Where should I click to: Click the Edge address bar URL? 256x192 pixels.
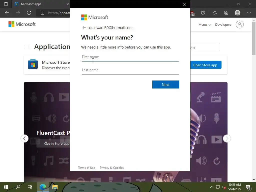(59, 13)
